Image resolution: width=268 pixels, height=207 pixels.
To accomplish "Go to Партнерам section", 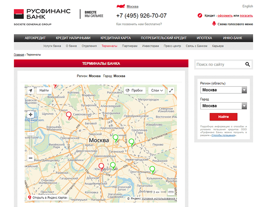I will pos(130,46).
